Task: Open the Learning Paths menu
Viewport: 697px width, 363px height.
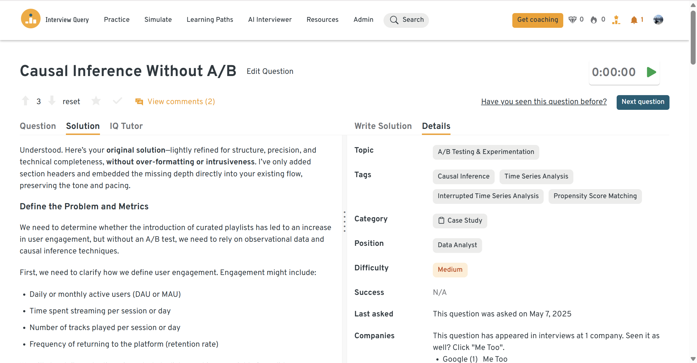Action: point(210,20)
